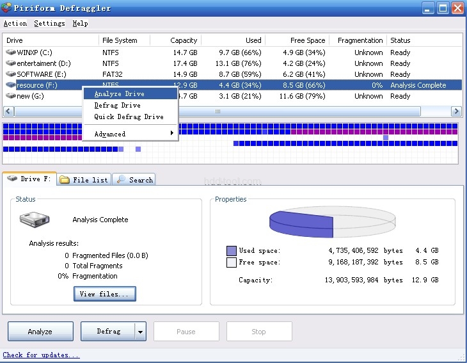Screen dimensions: 467x363
Task: Click the SOFTWARE (E:) drive icon
Action: click(x=11, y=74)
